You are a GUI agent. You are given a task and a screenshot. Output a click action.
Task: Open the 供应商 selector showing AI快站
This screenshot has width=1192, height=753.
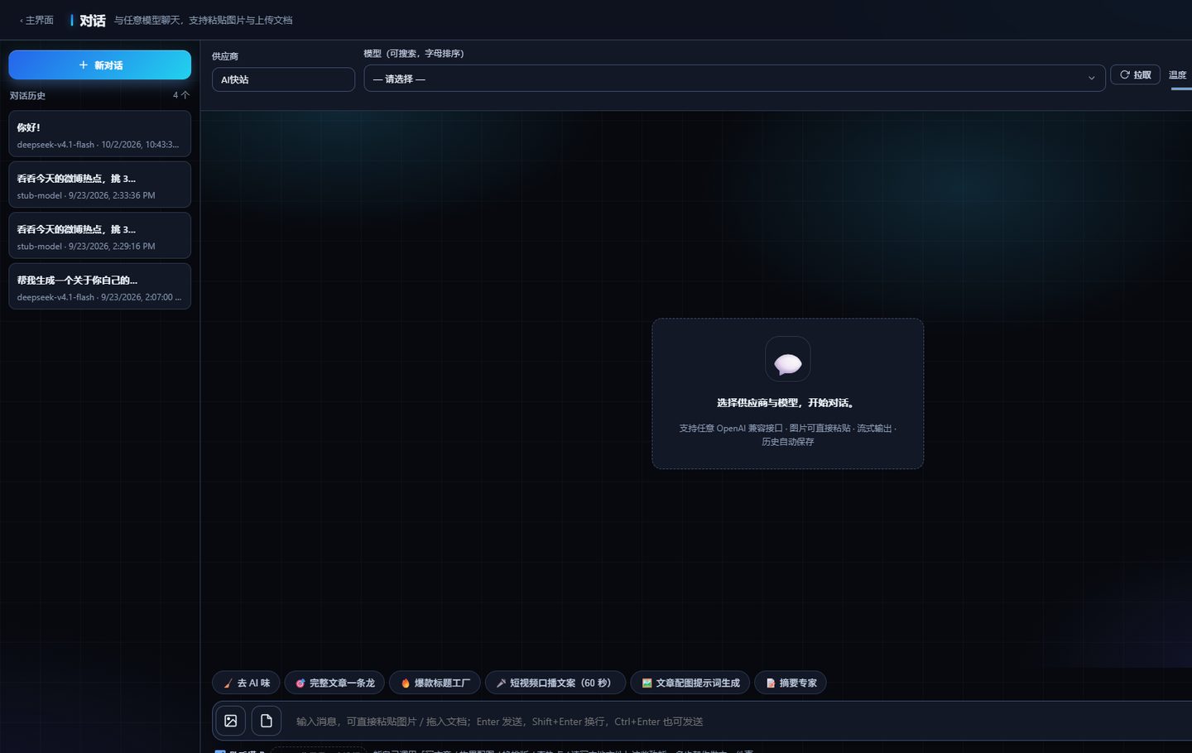[283, 79]
